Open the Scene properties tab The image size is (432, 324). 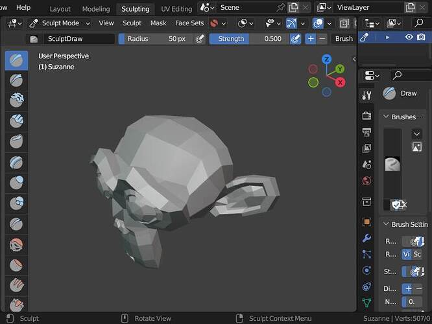point(366,165)
